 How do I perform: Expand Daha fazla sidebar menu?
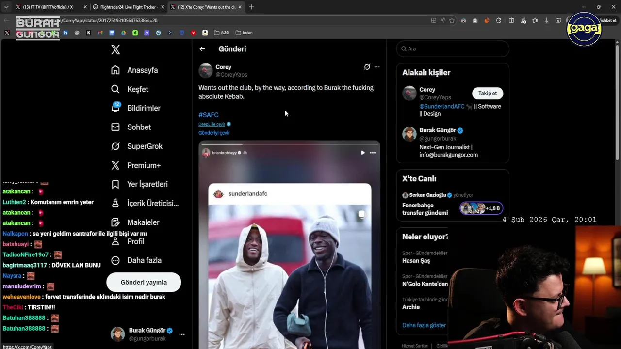pos(136,260)
